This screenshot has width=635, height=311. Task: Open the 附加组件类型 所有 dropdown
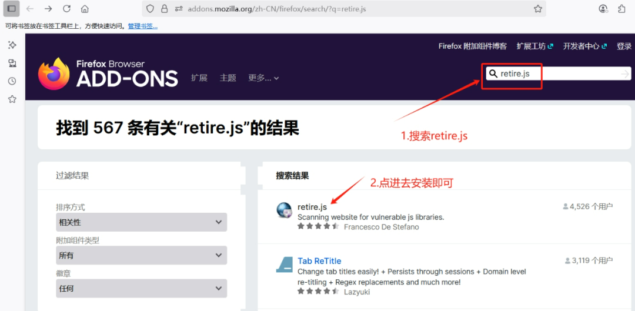[x=141, y=256]
